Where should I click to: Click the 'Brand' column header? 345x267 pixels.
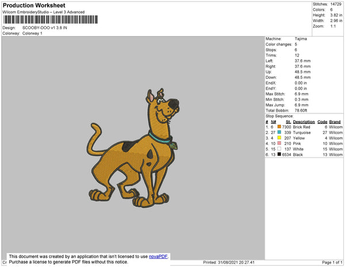(x=335, y=122)
